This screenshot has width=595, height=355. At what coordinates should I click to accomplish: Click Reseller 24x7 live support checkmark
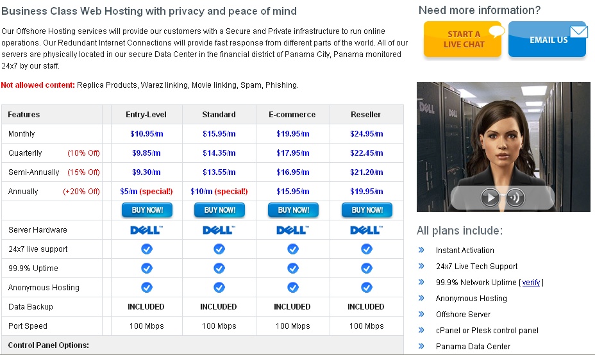click(x=366, y=249)
